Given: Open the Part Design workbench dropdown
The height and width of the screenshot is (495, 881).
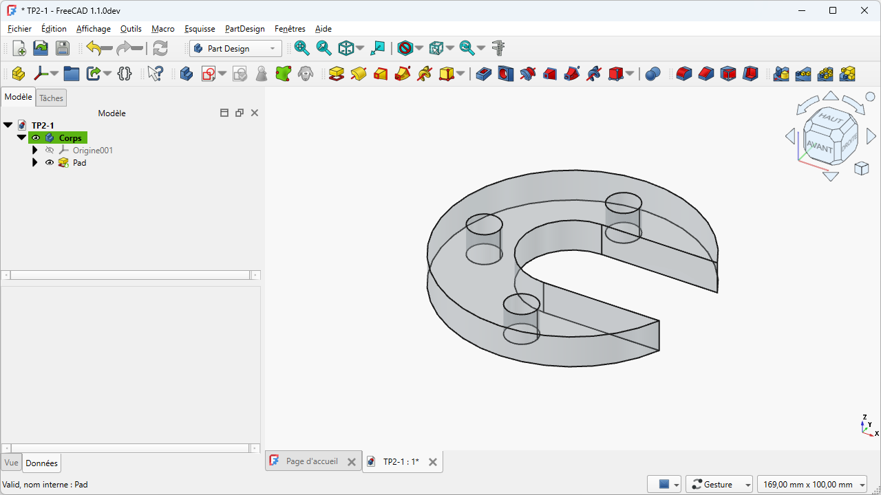Looking at the screenshot, I should (236, 48).
